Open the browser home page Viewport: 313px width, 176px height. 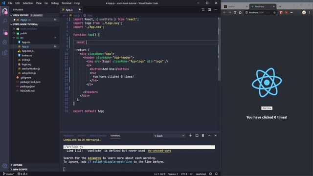[240, 12]
